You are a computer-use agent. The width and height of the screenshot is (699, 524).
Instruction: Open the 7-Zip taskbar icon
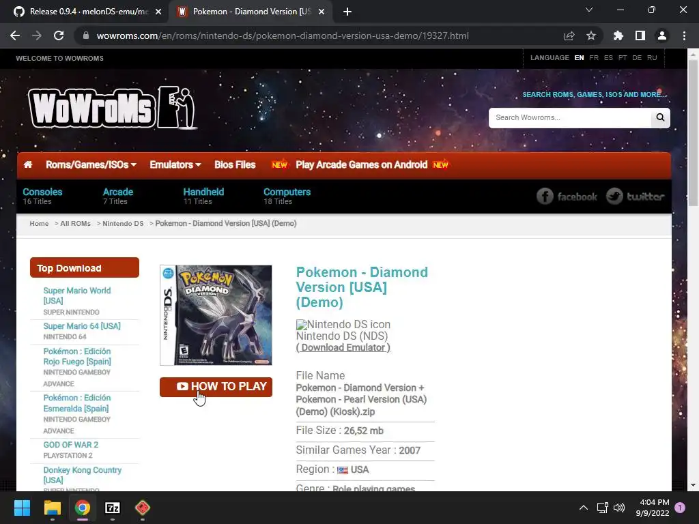pos(113,508)
